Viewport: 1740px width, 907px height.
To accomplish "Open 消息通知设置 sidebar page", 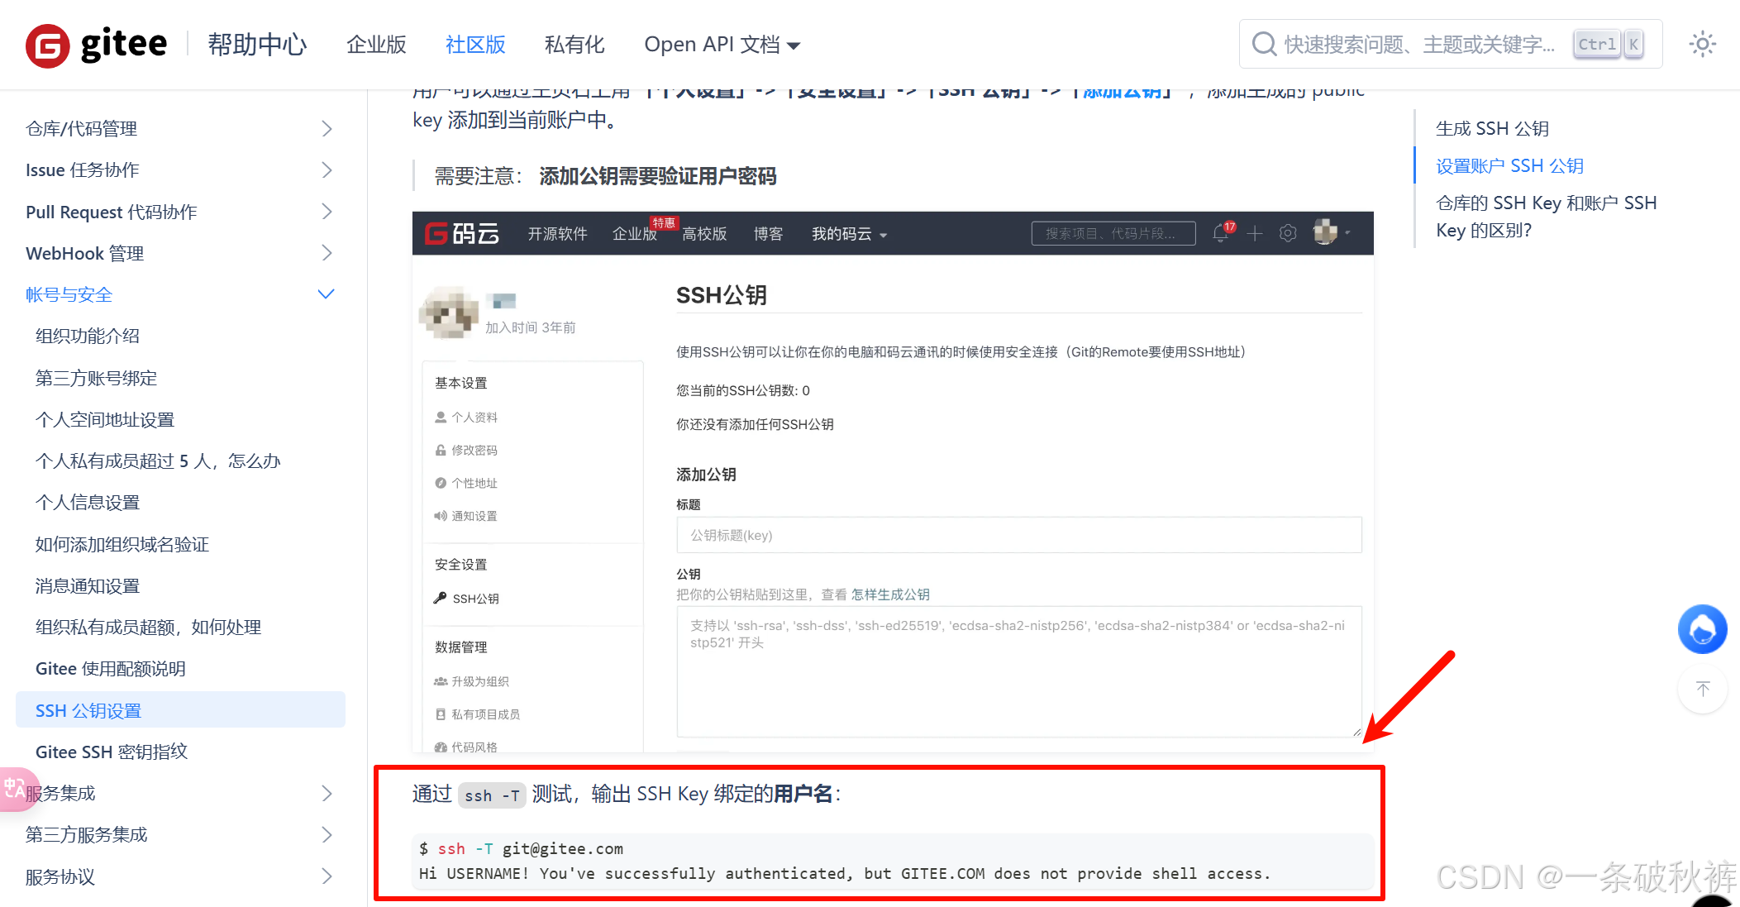I will [88, 585].
